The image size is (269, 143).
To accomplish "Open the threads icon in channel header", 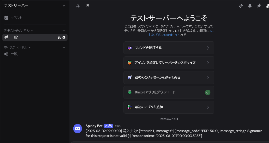I will tap(241, 6).
